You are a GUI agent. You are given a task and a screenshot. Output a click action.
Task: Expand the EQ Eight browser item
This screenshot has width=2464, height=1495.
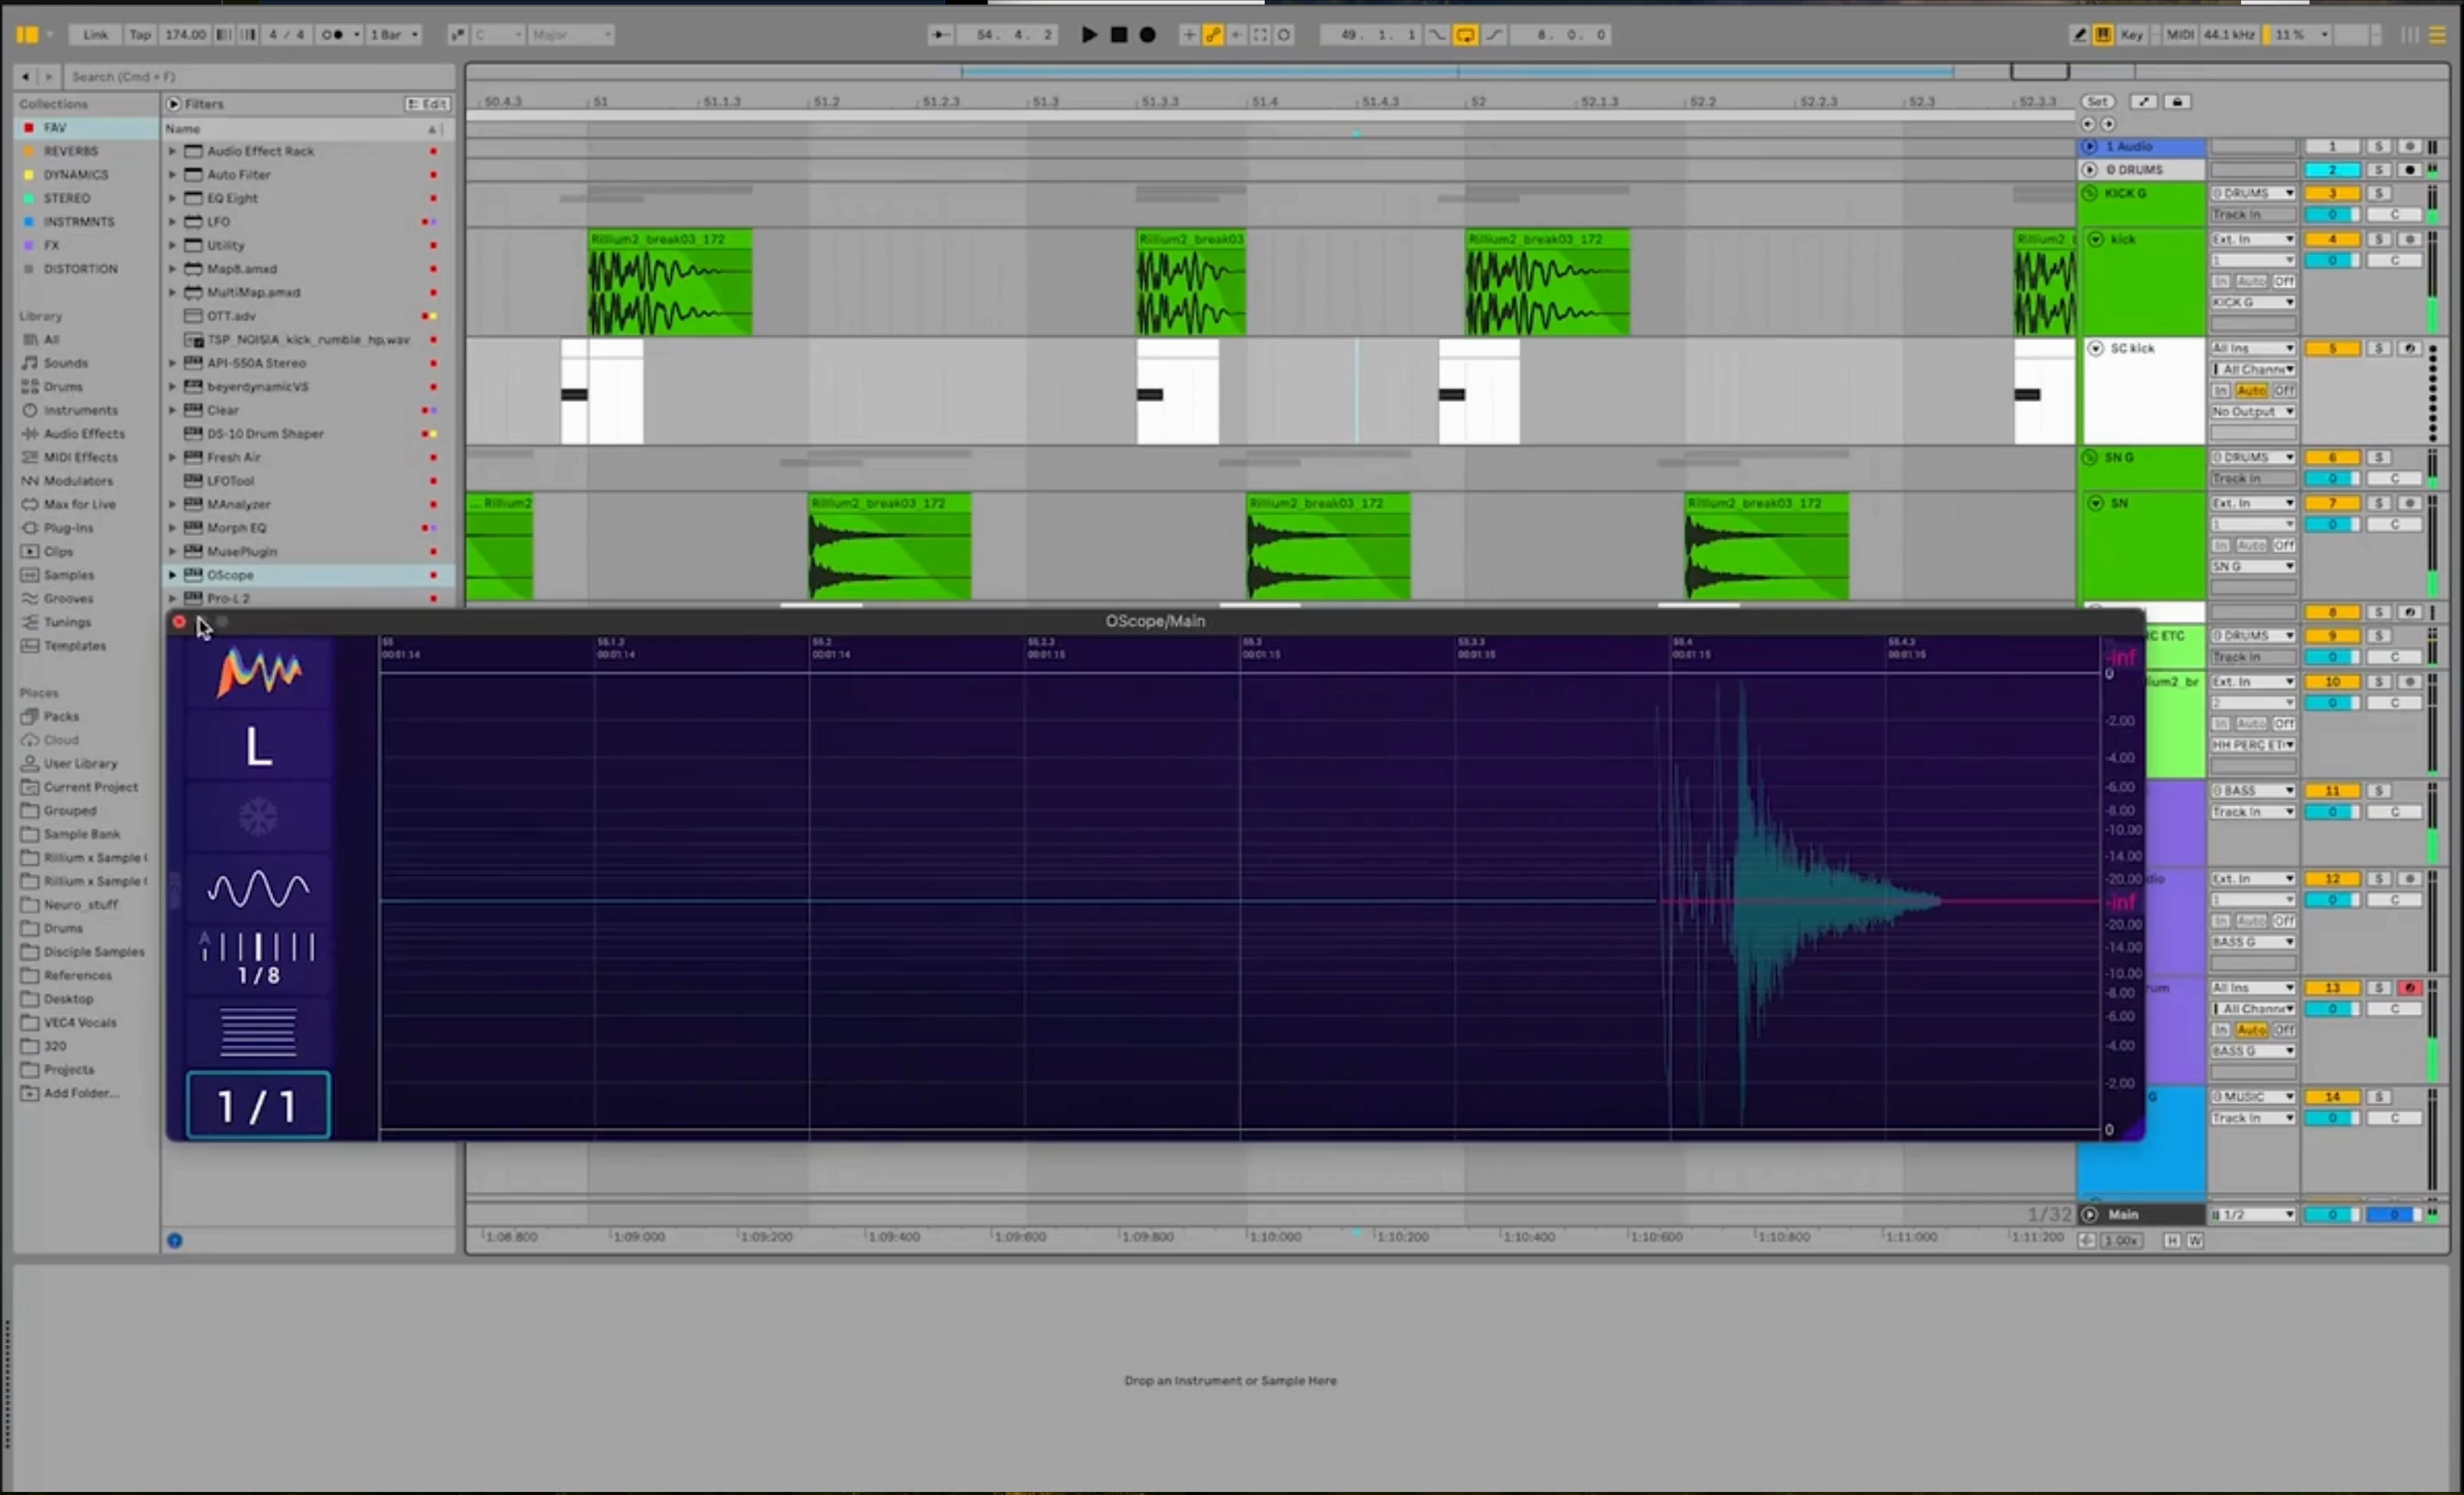tap(172, 198)
